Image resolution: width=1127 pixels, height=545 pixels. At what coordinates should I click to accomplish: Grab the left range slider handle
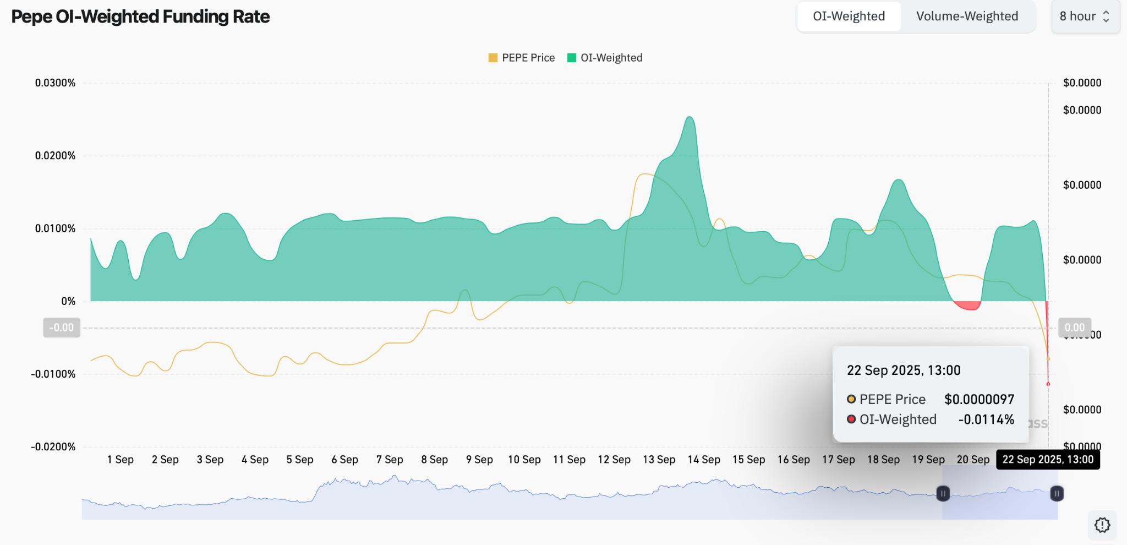pyautogui.click(x=943, y=493)
